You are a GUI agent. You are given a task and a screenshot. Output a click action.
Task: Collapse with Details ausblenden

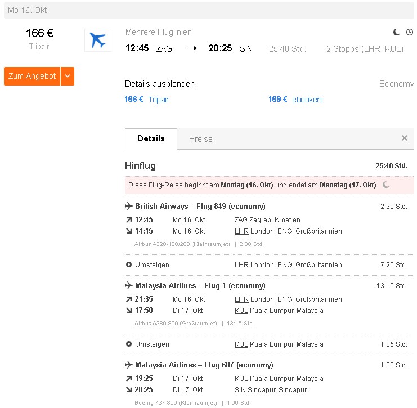click(x=160, y=84)
